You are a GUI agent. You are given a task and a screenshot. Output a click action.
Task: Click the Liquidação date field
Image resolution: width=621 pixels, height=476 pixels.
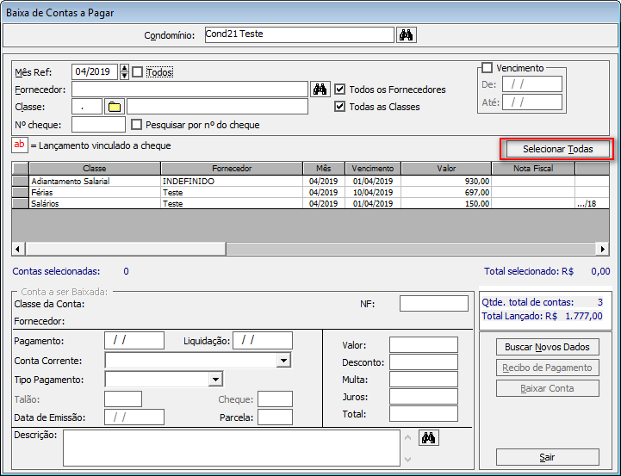coord(263,340)
